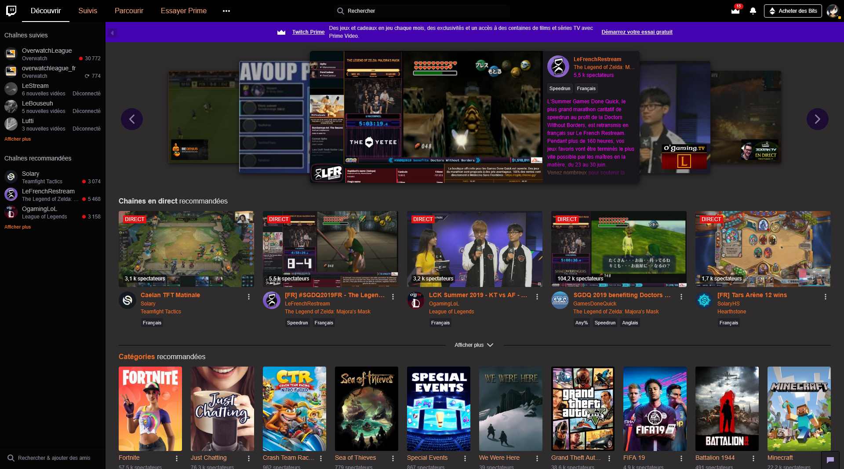Screen dimensions: 844x469
Task: Open the notifications bell
Action: 753,11
